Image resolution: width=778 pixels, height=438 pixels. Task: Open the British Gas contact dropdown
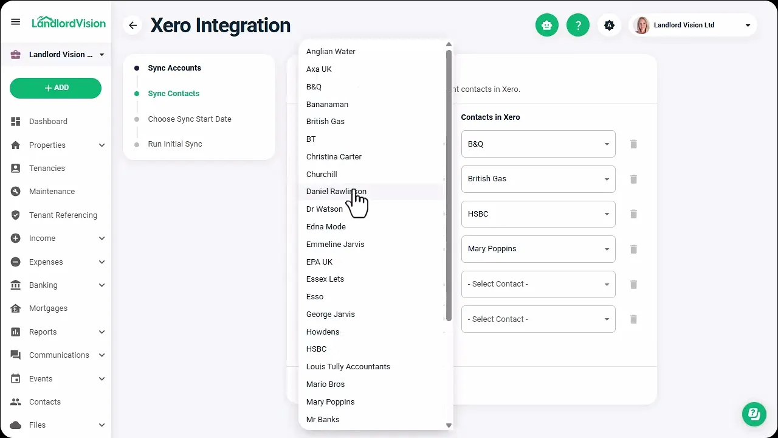tap(539, 179)
